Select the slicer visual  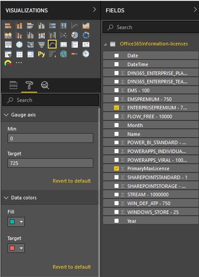(x=8, y=54)
